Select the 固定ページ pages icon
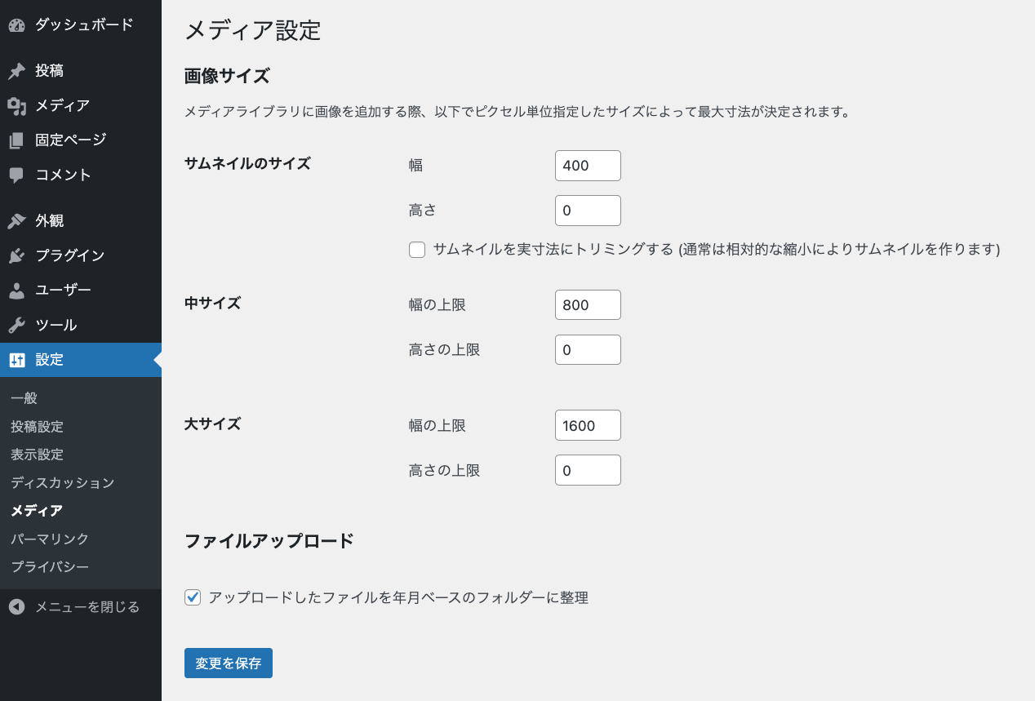Screen dimensions: 1035x701 pos(17,140)
